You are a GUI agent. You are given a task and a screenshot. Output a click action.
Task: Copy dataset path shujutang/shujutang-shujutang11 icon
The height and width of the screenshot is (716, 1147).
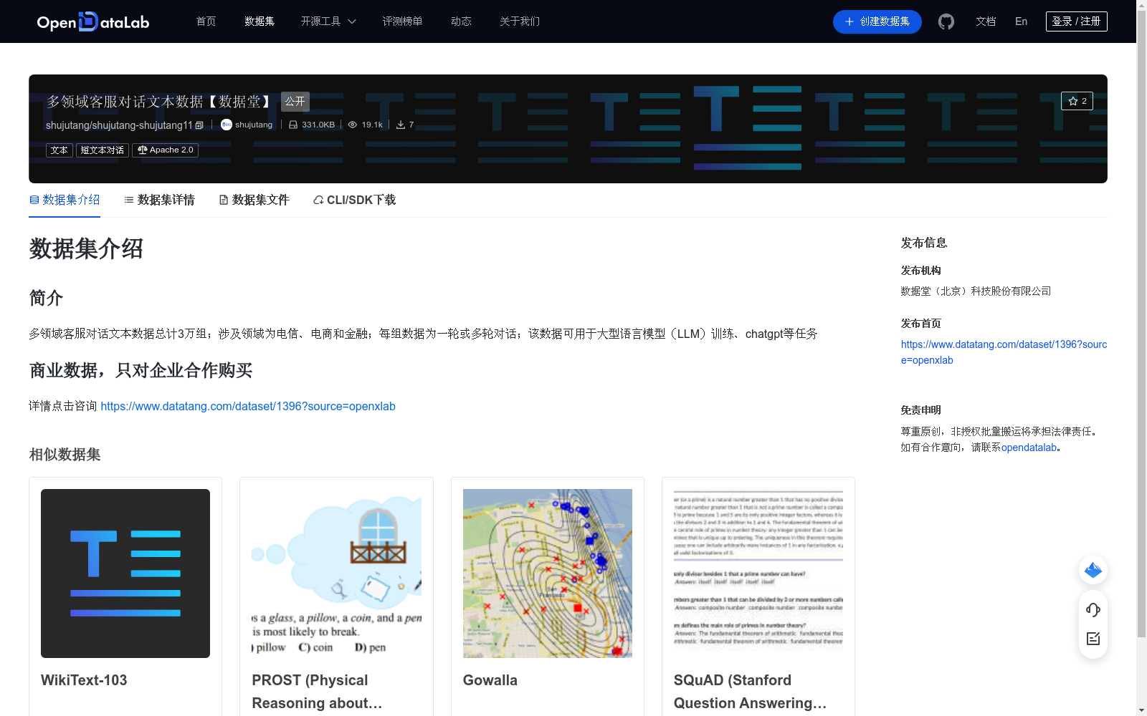coord(199,125)
